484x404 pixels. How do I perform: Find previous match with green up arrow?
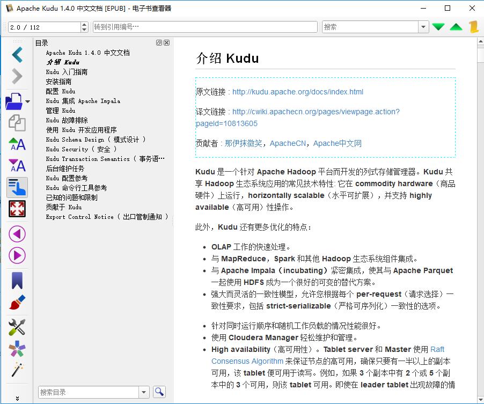tap(456, 27)
